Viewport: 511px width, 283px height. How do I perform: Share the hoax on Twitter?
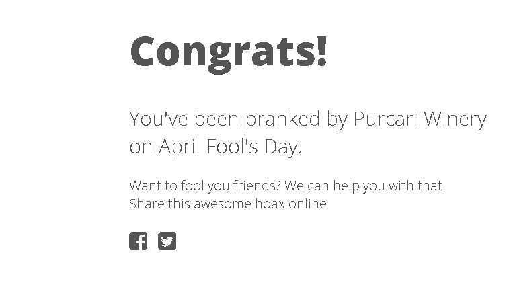167,241
